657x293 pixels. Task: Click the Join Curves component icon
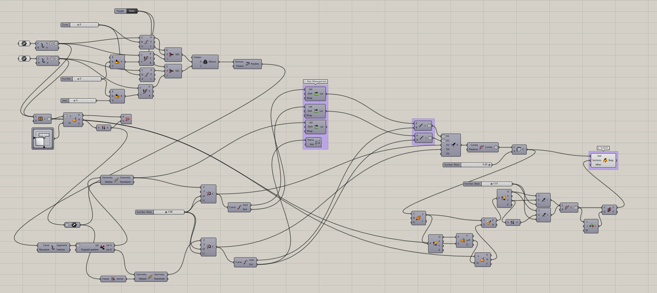pyautogui.click(x=481, y=147)
